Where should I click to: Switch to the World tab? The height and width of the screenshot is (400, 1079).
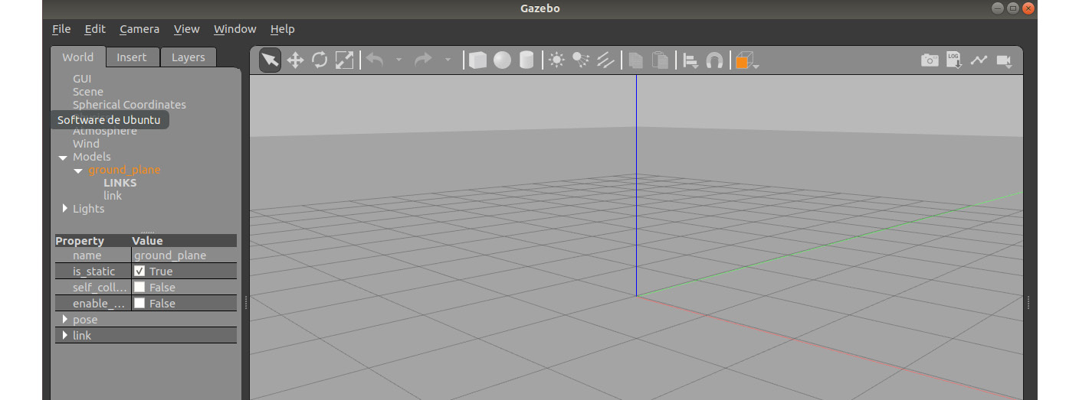(x=78, y=57)
